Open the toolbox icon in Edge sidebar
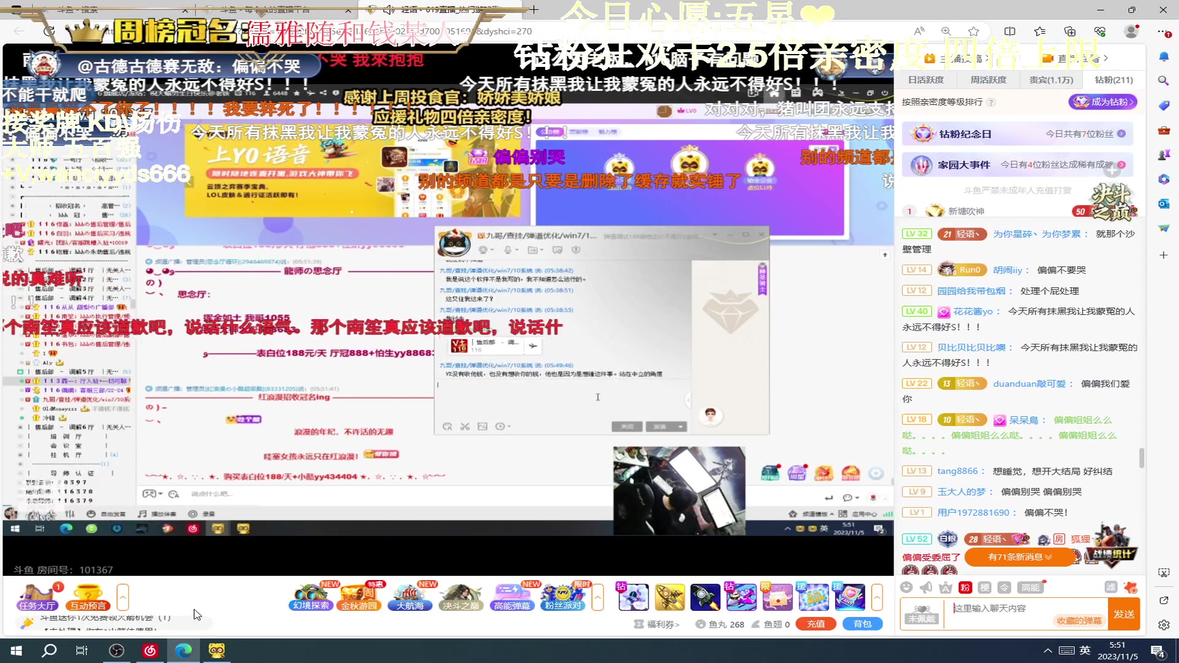 (x=1164, y=130)
